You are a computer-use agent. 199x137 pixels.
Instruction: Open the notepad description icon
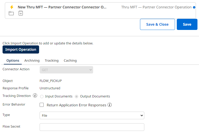21,13
